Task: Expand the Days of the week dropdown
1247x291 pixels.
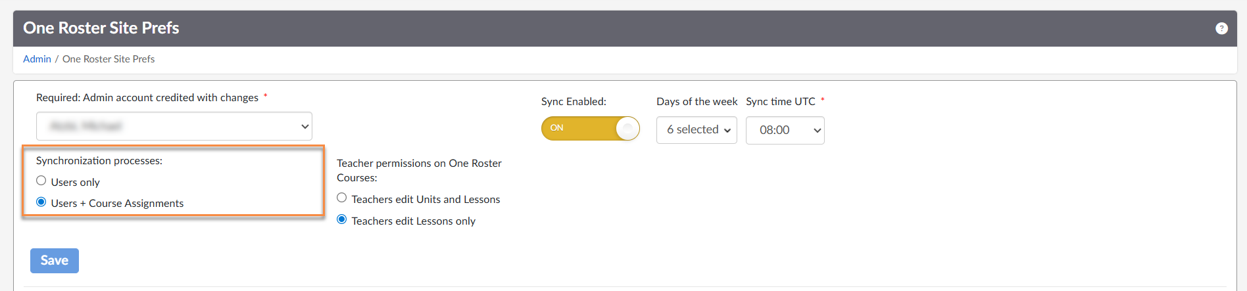Action: point(697,130)
